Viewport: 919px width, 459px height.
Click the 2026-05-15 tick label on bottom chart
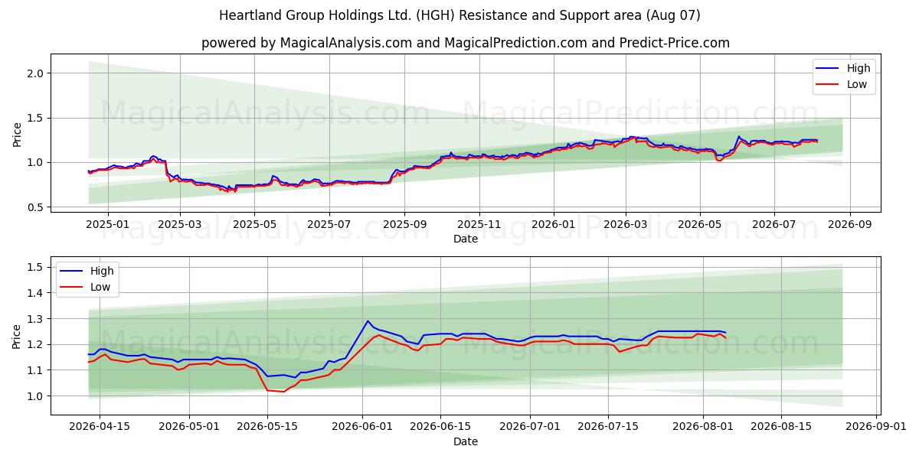pyautogui.click(x=267, y=427)
